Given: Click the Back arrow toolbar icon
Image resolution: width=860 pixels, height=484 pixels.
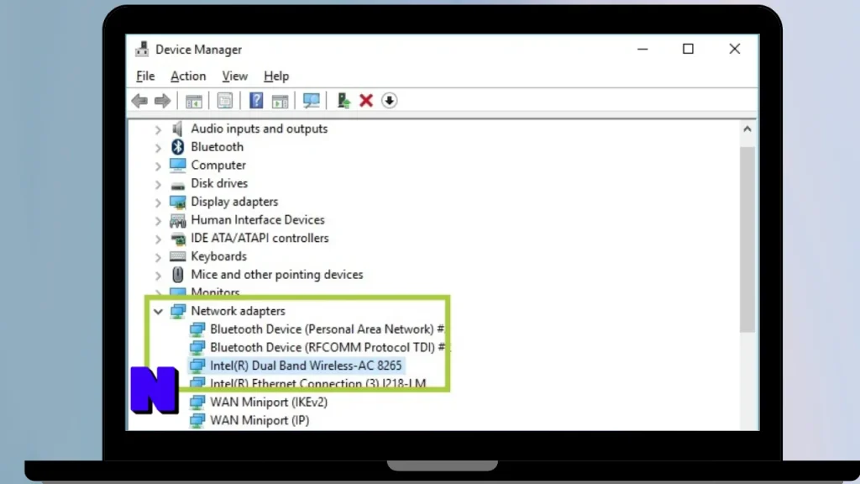Looking at the screenshot, I should 140,101.
